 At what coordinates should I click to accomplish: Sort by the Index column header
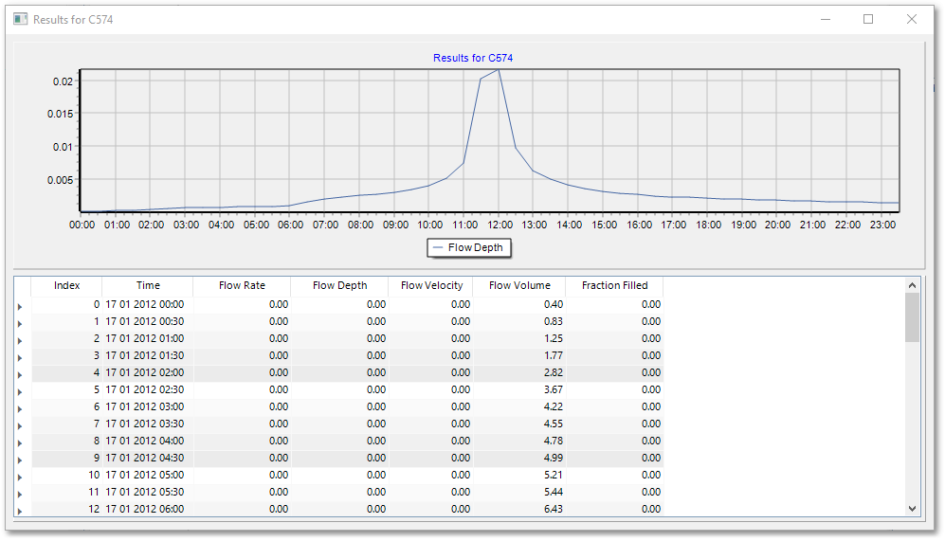tap(66, 285)
